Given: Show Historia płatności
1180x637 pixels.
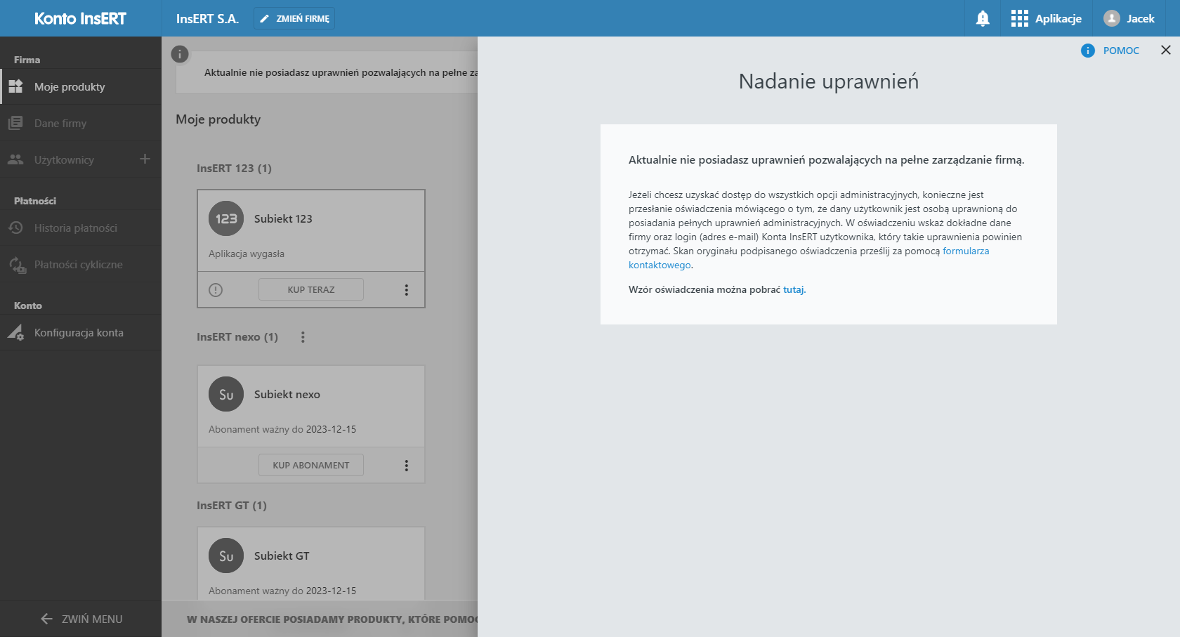Looking at the screenshot, I should [81, 228].
